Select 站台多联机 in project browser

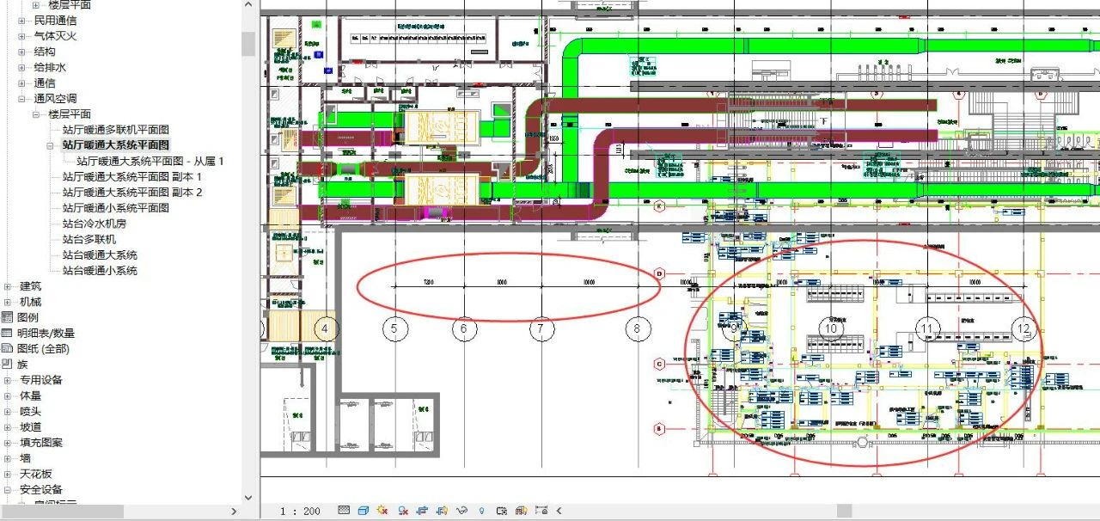pos(89,239)
